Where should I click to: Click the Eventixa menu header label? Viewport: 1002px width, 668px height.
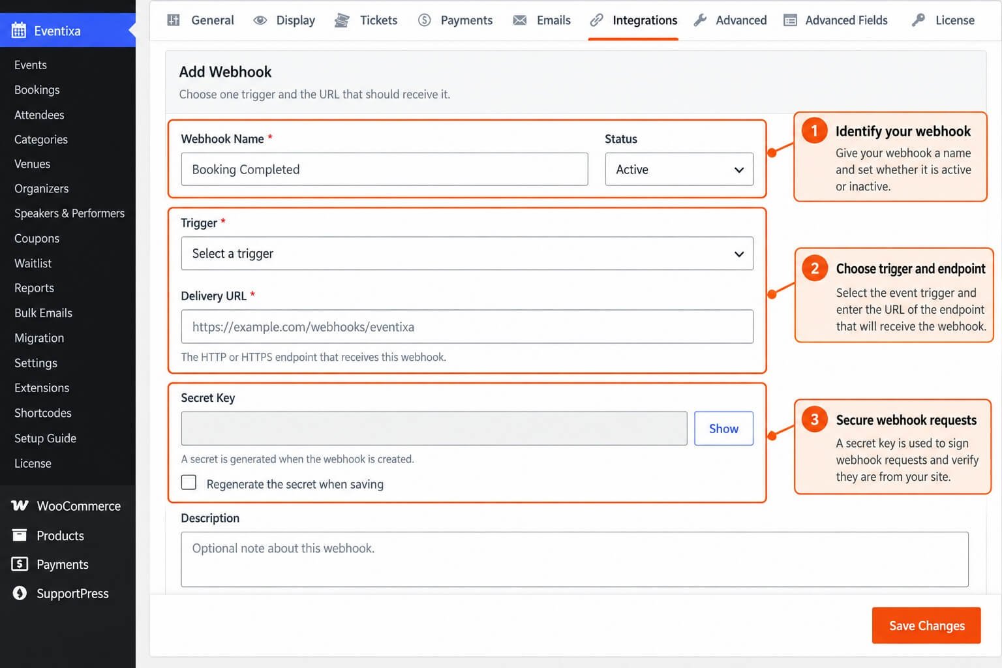pyautogui.click(x=57, y=31)
